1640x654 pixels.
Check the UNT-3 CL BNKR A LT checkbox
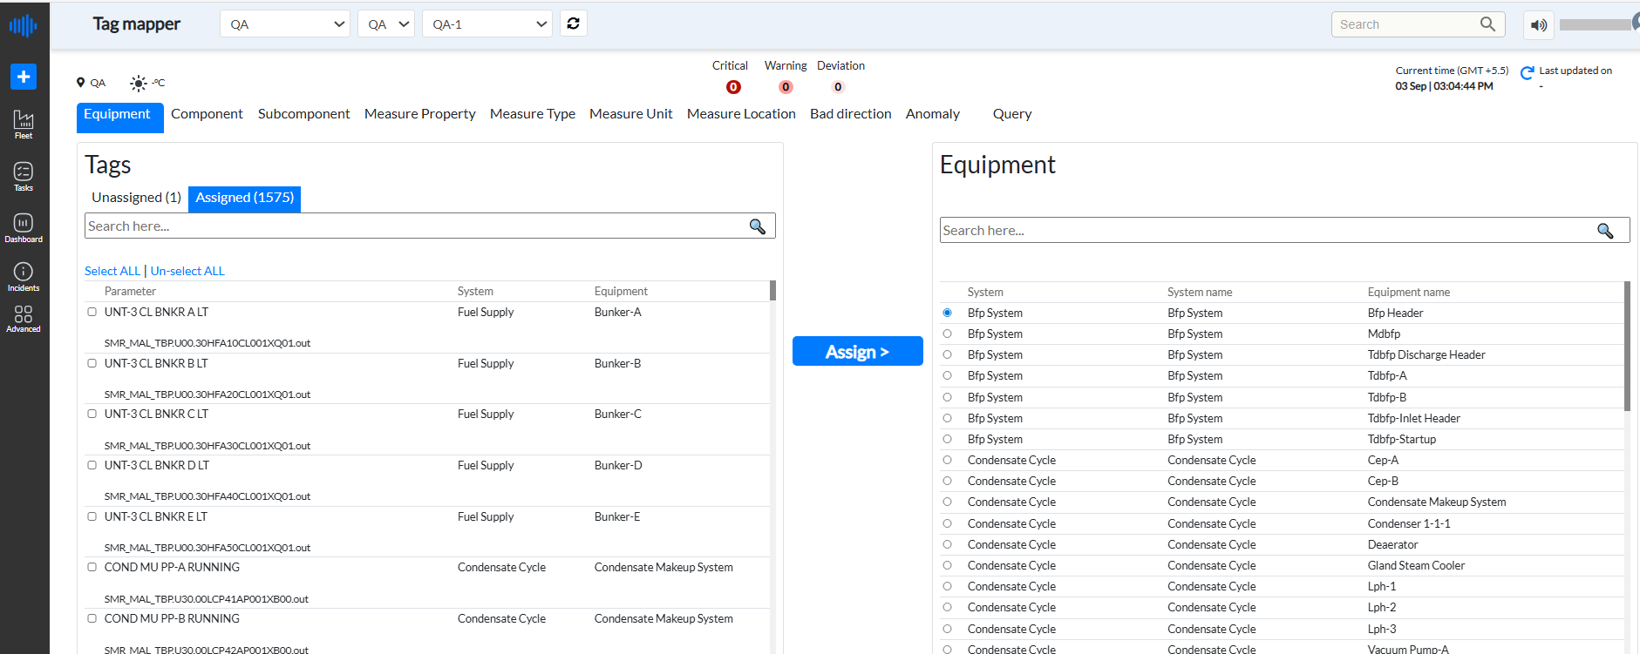click(92, 312)
